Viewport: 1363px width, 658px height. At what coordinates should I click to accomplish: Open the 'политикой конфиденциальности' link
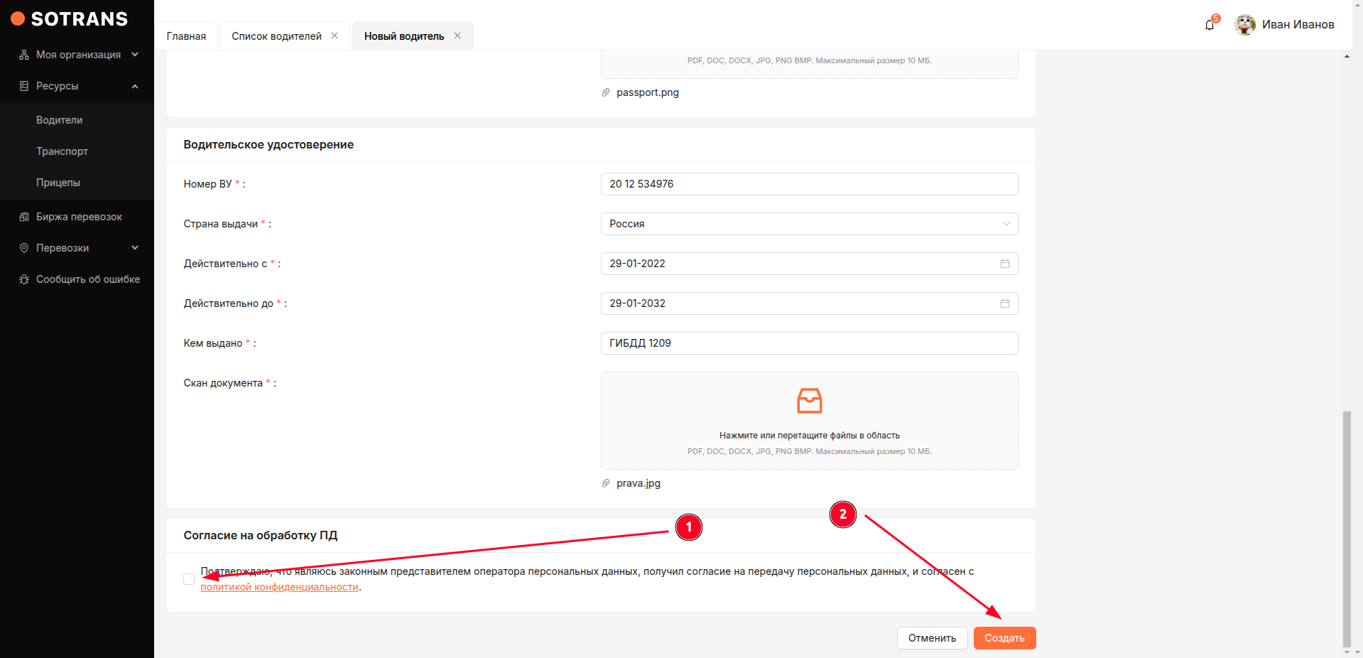tap(279, 587)
